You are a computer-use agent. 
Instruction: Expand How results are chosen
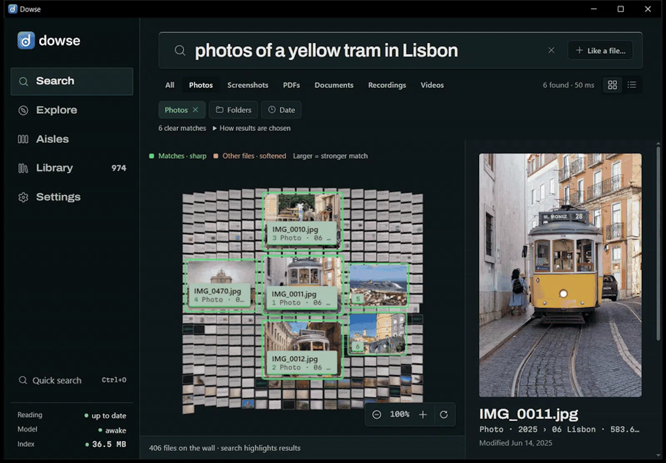point(251,128)
